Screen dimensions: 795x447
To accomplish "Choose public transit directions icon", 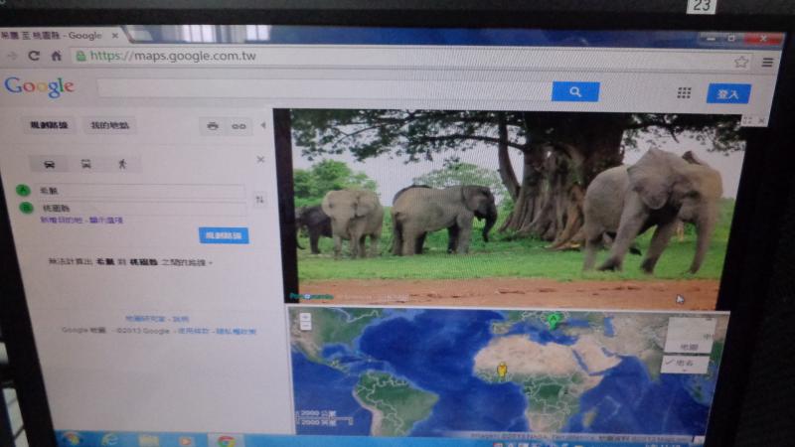I will pyautogui.click(x=86, y=164).
